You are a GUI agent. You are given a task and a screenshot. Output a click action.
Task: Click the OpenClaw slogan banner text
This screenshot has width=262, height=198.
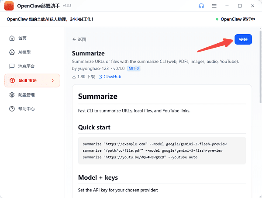[50, 19]
